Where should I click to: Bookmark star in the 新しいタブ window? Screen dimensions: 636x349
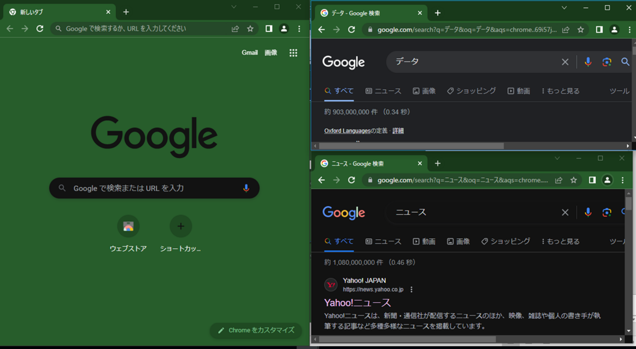[x=250, y=29]
